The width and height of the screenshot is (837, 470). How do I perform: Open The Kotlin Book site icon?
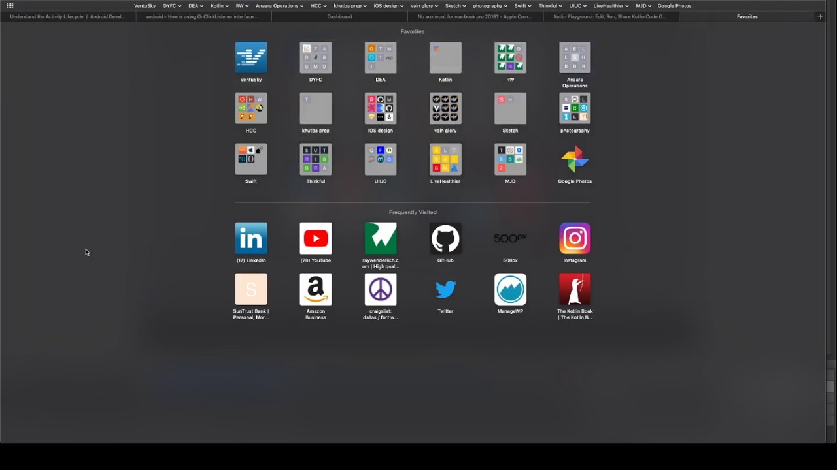[x=575, y=289]
